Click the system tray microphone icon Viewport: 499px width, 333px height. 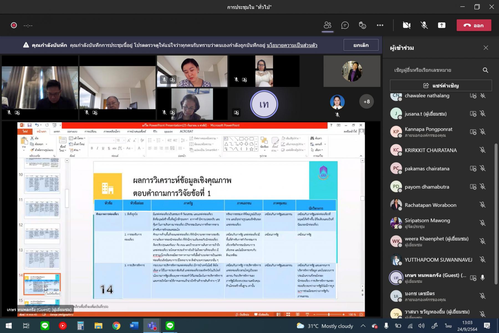386,326
